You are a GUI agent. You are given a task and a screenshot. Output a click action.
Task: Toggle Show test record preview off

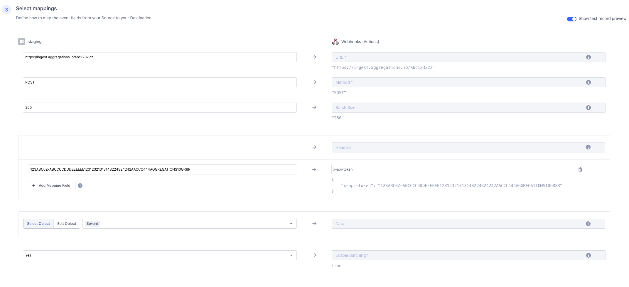point(571,19)
